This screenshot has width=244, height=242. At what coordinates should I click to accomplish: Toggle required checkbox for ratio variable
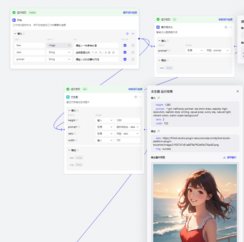pos(125,52)
